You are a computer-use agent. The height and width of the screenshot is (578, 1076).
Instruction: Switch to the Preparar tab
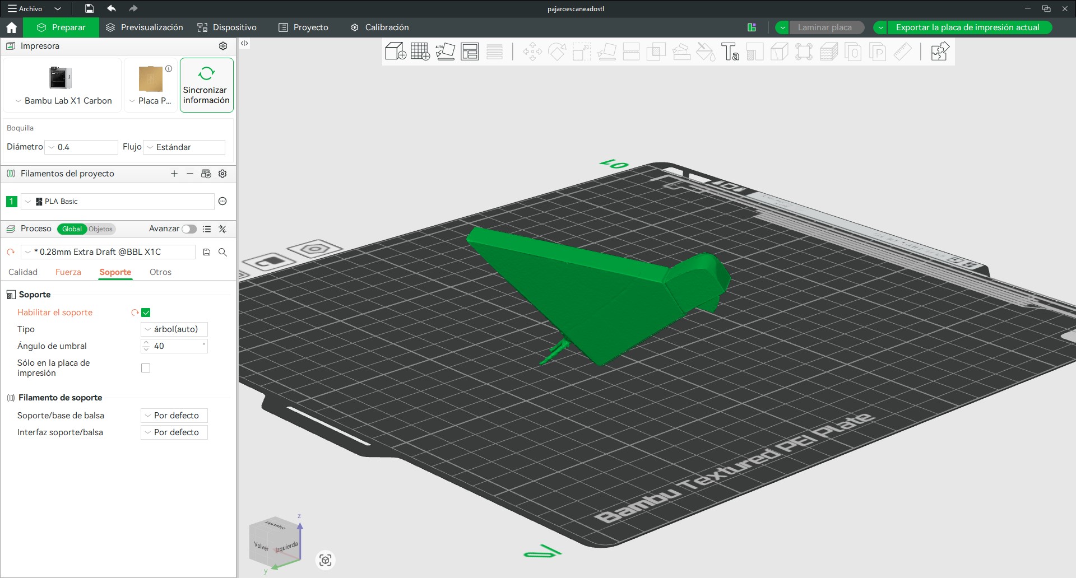61,27
